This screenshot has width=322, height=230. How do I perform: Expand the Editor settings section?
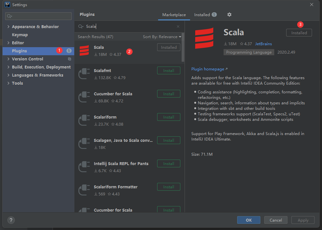point(8,43)
